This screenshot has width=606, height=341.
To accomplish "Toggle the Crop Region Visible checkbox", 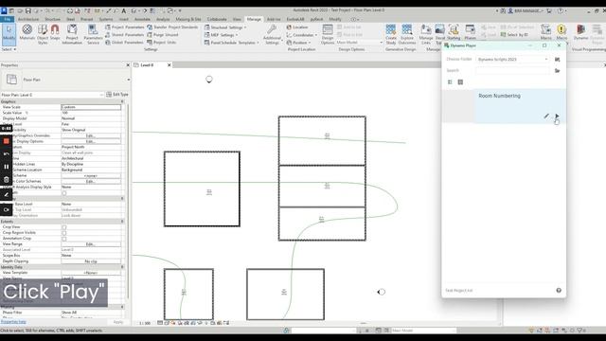I will coord(64,233).
